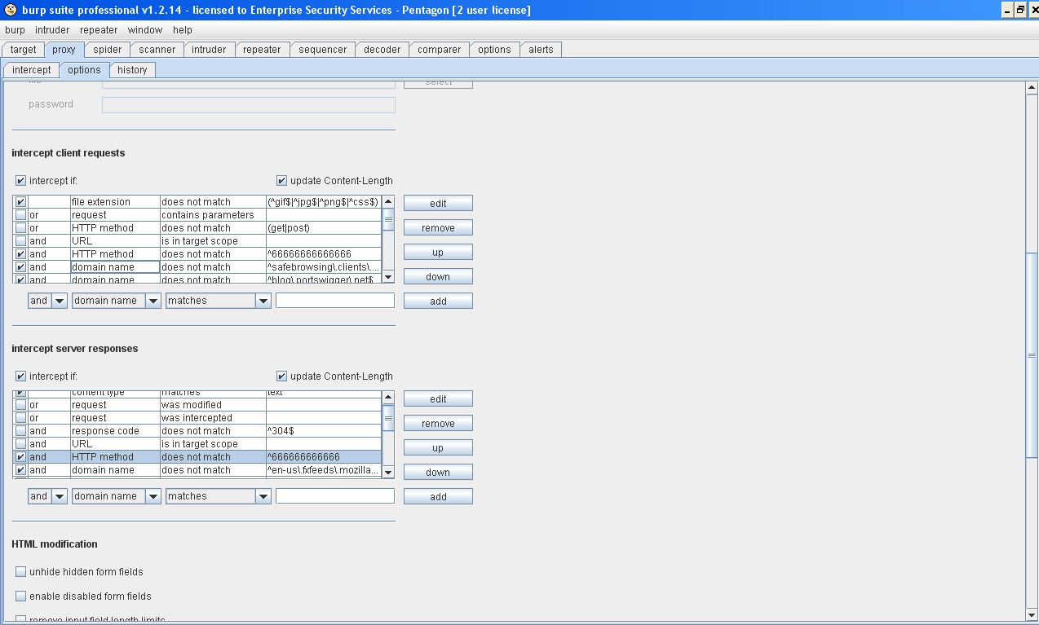This screenshot has height=625, width=1039.
Task: Switch to the spider tab
Action: tap(108, 50)
